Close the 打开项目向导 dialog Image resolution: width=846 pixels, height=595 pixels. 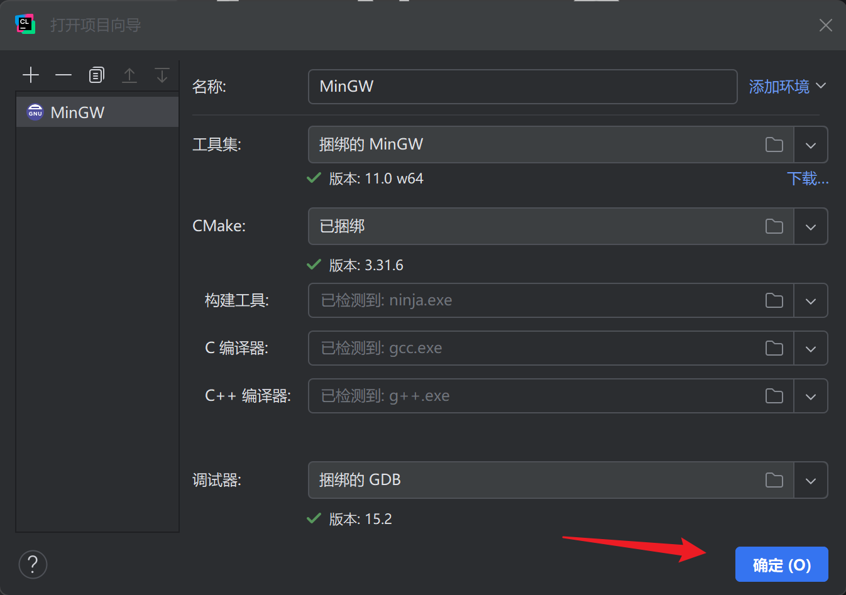click(x=826, y=25)
